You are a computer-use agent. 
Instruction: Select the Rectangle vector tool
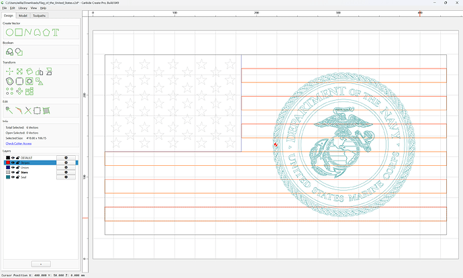pyautogui.click(x=19, y=32)
